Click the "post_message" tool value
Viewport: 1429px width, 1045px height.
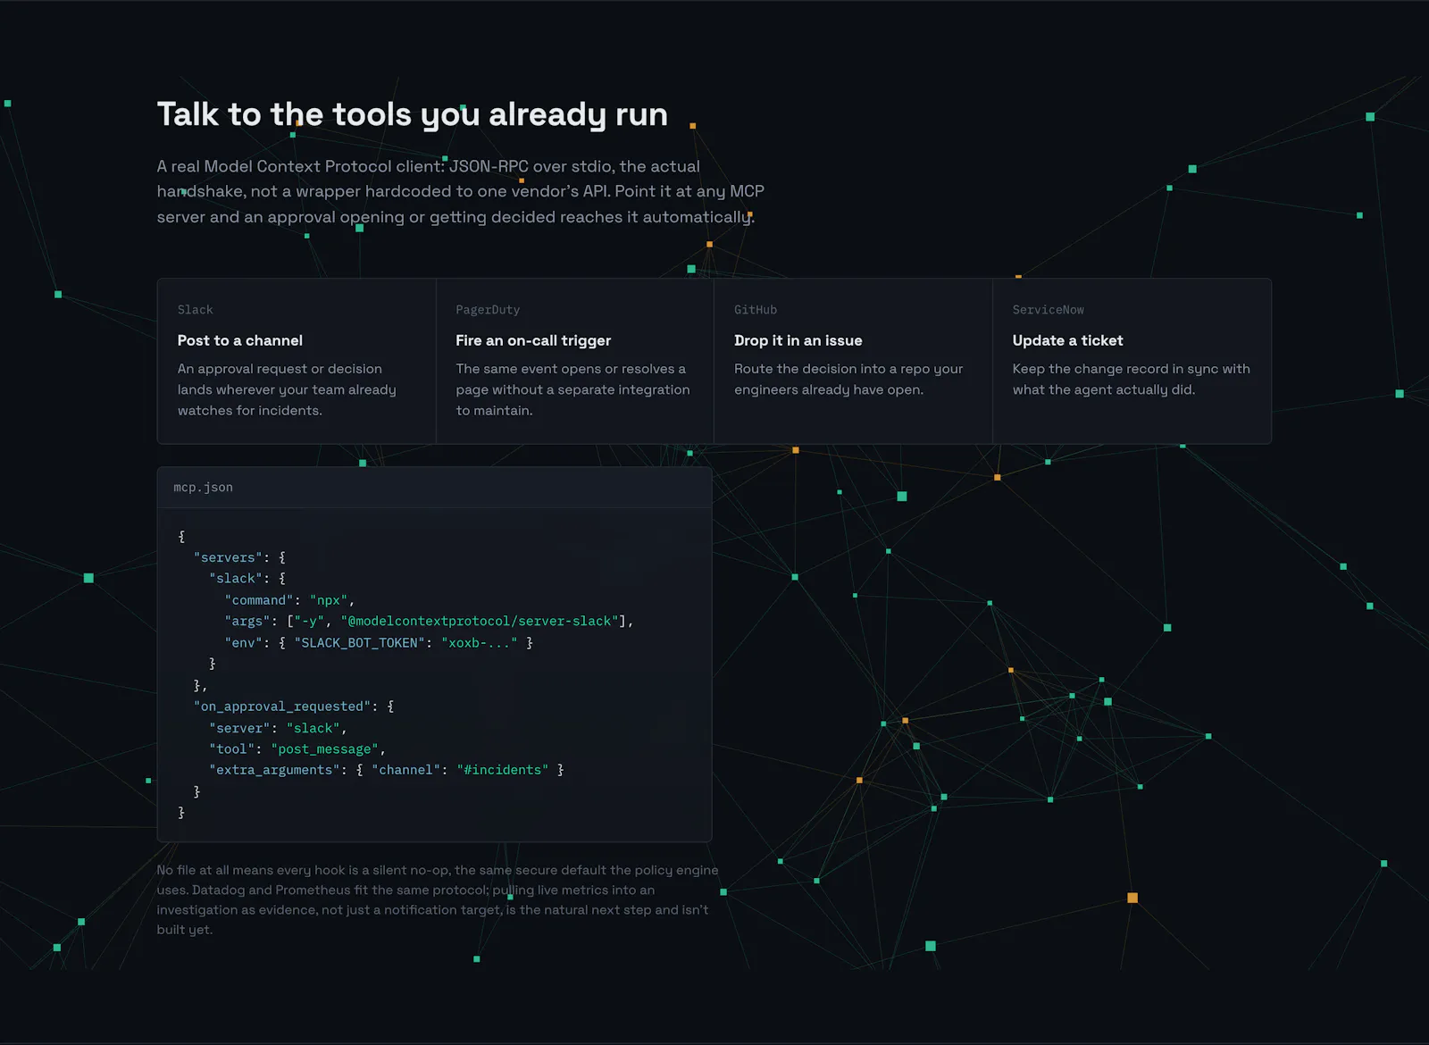tap(325, 749)
